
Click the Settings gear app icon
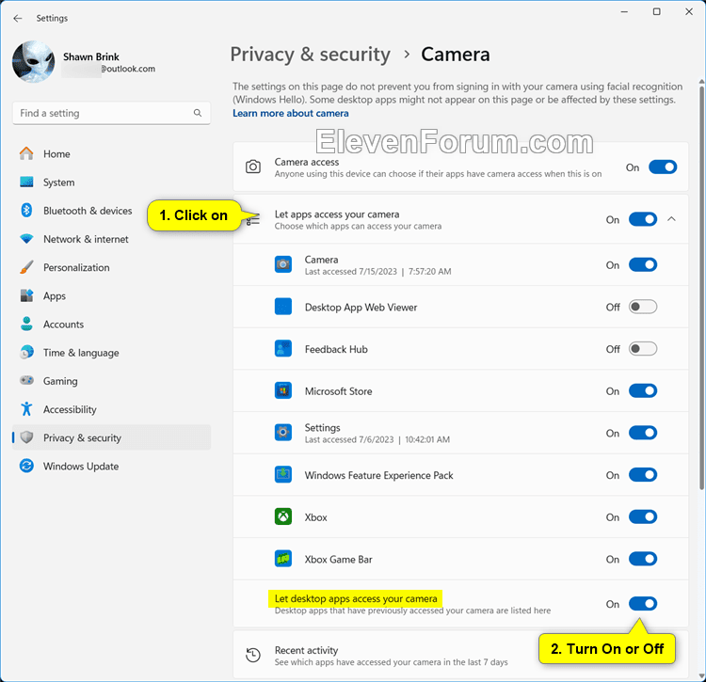pos(283,433)
